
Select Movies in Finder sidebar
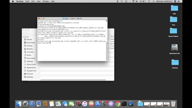(x=29, y=39)
